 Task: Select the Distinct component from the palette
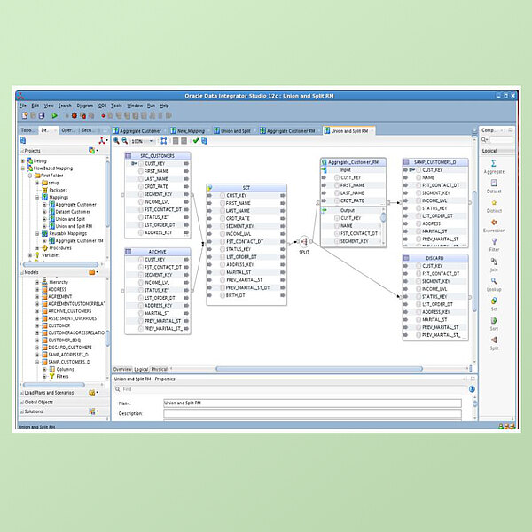(494, 202)
